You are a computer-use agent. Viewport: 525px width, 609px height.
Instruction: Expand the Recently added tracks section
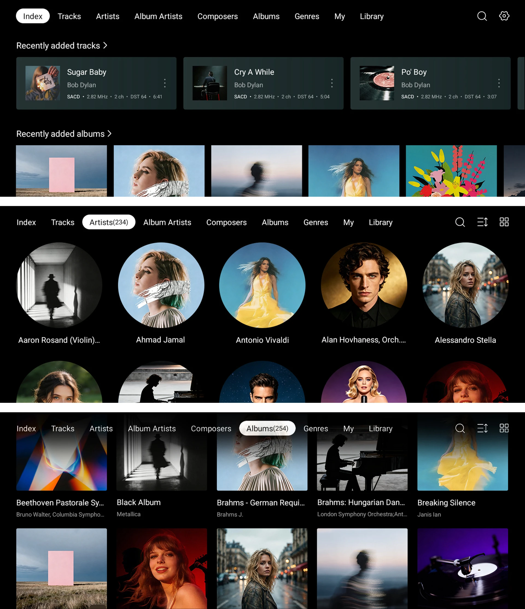[62, 46]
